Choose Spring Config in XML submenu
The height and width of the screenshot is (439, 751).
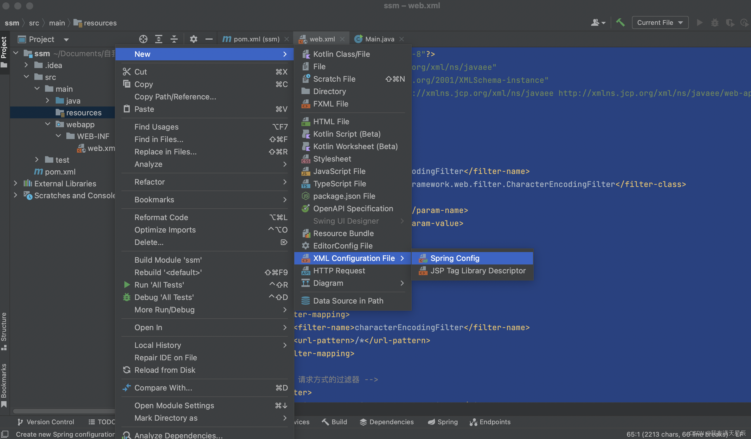(x=472, y=258)
